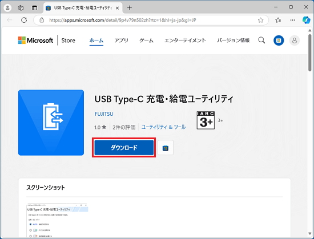The image size is (314, 239).
Task: Open the Copilot sidebar icon
Action: click(x=306, y=20)
